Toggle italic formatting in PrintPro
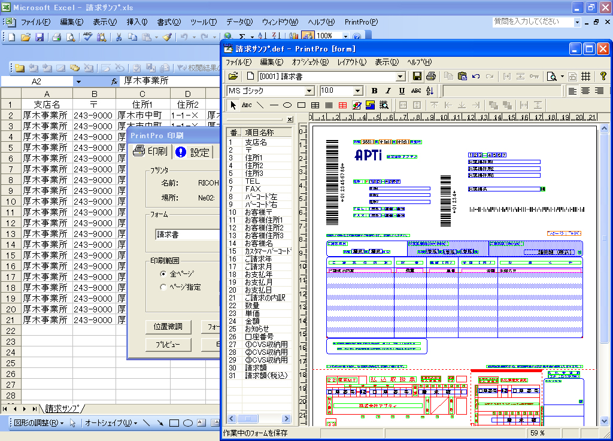The height and width of the screenshot is (441, 613). pos(388,90)
